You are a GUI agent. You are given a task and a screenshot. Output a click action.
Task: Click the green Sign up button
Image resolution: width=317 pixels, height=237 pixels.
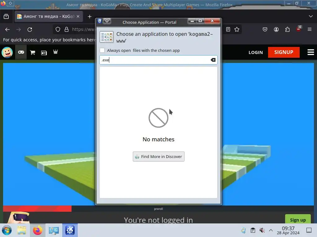[298, 219]
